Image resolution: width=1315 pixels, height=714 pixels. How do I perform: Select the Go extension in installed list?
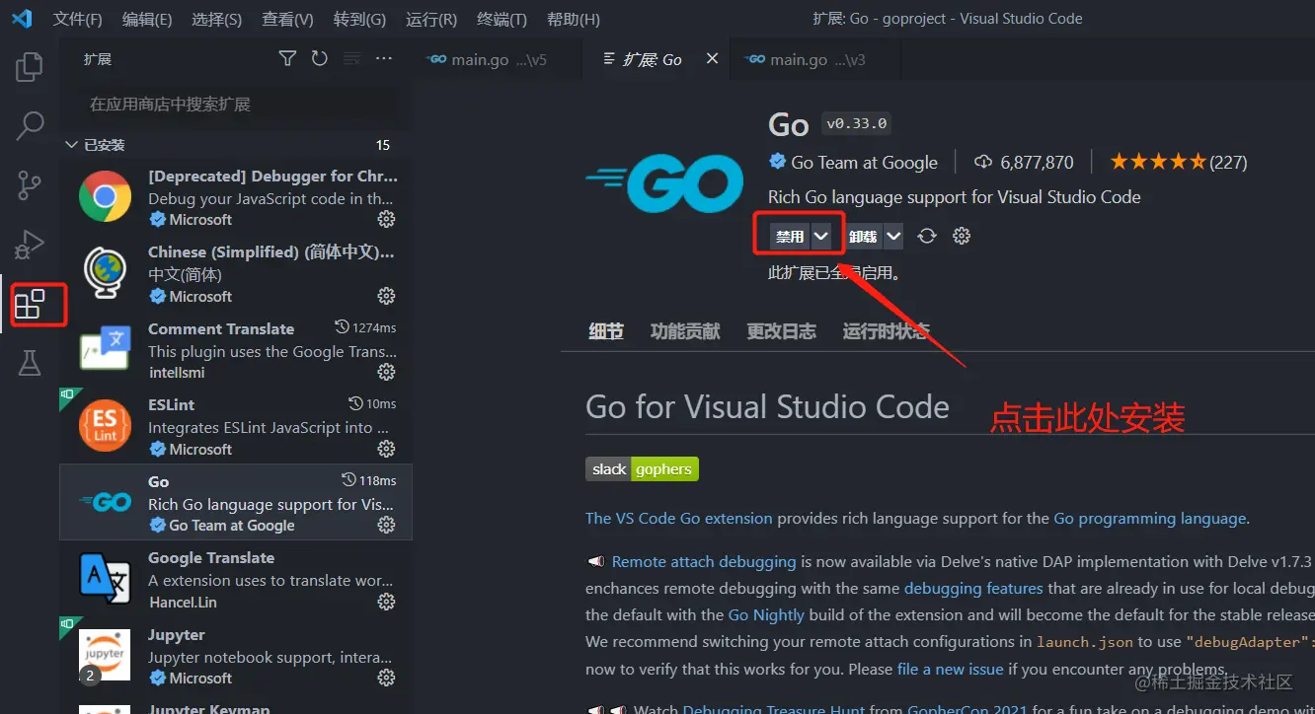tap(236, 503)
